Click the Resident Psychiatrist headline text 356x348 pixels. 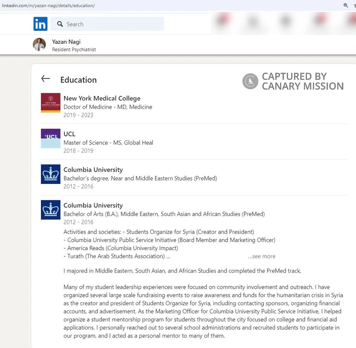74,49
